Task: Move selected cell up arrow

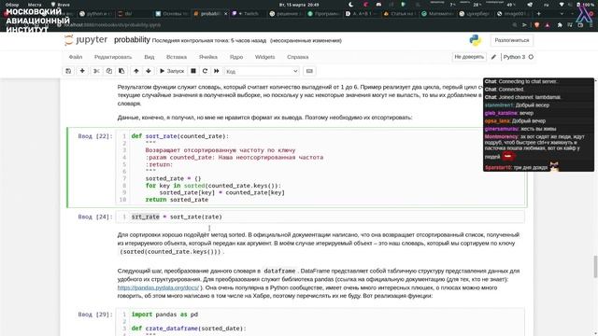Action: point(136,71)
